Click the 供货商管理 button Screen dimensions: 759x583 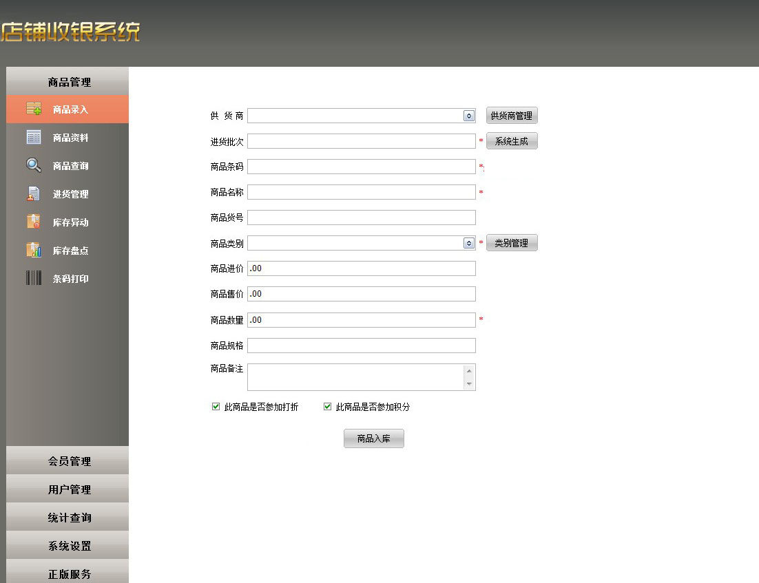512,116
